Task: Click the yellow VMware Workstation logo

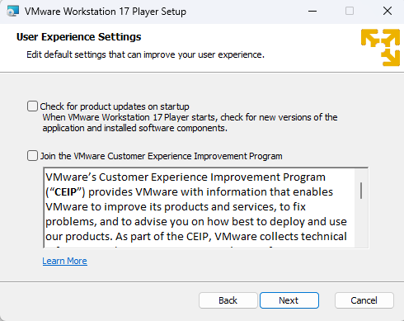Action: (380, 47)
